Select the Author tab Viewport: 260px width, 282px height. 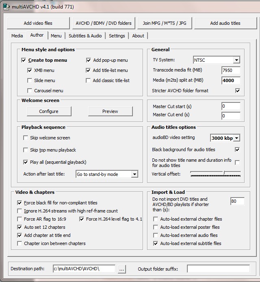click(37, 35)
